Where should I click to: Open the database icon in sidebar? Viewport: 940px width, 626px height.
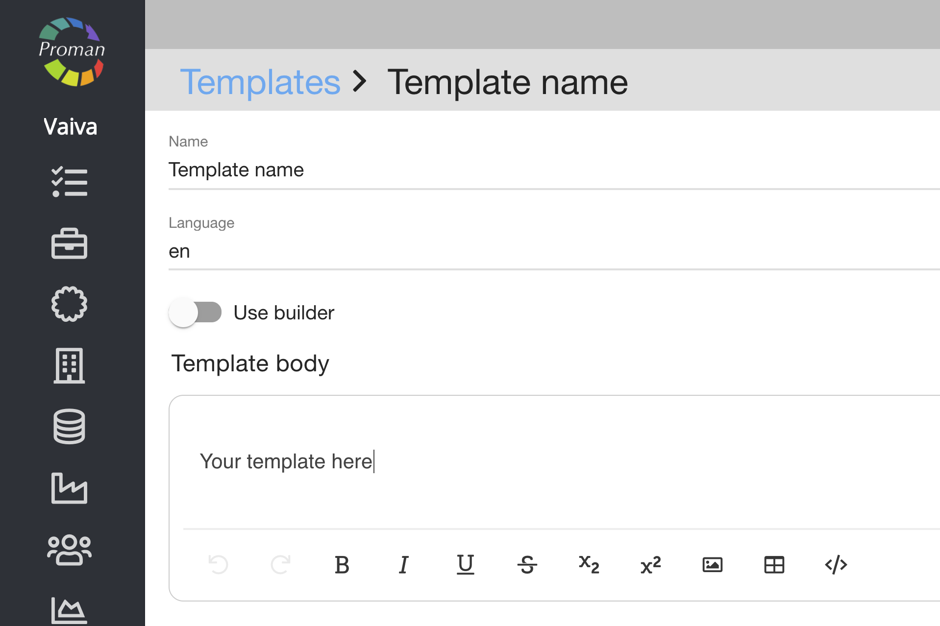pyautogui.click(x=69, y=427)
